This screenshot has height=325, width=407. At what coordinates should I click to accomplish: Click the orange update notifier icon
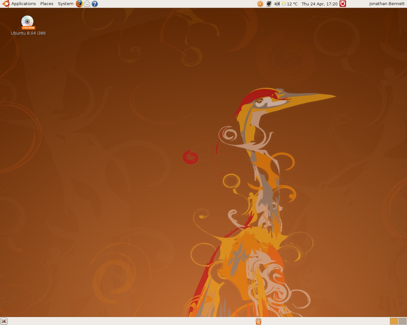pos(260,4)
